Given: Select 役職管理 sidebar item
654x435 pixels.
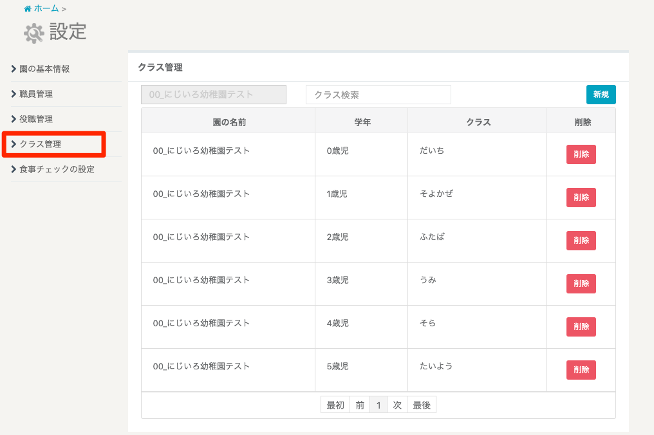Looking at the screenshot, I should pos(36,119).
